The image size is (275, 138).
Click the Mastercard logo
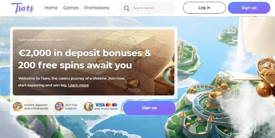[108, 105]
